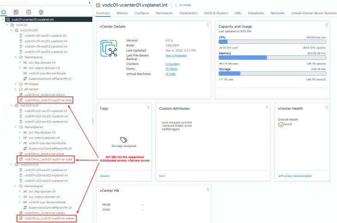Open the Hosts and Clusters inventory view icon
Screen dimensions: 337x223
tap(4, 12)
